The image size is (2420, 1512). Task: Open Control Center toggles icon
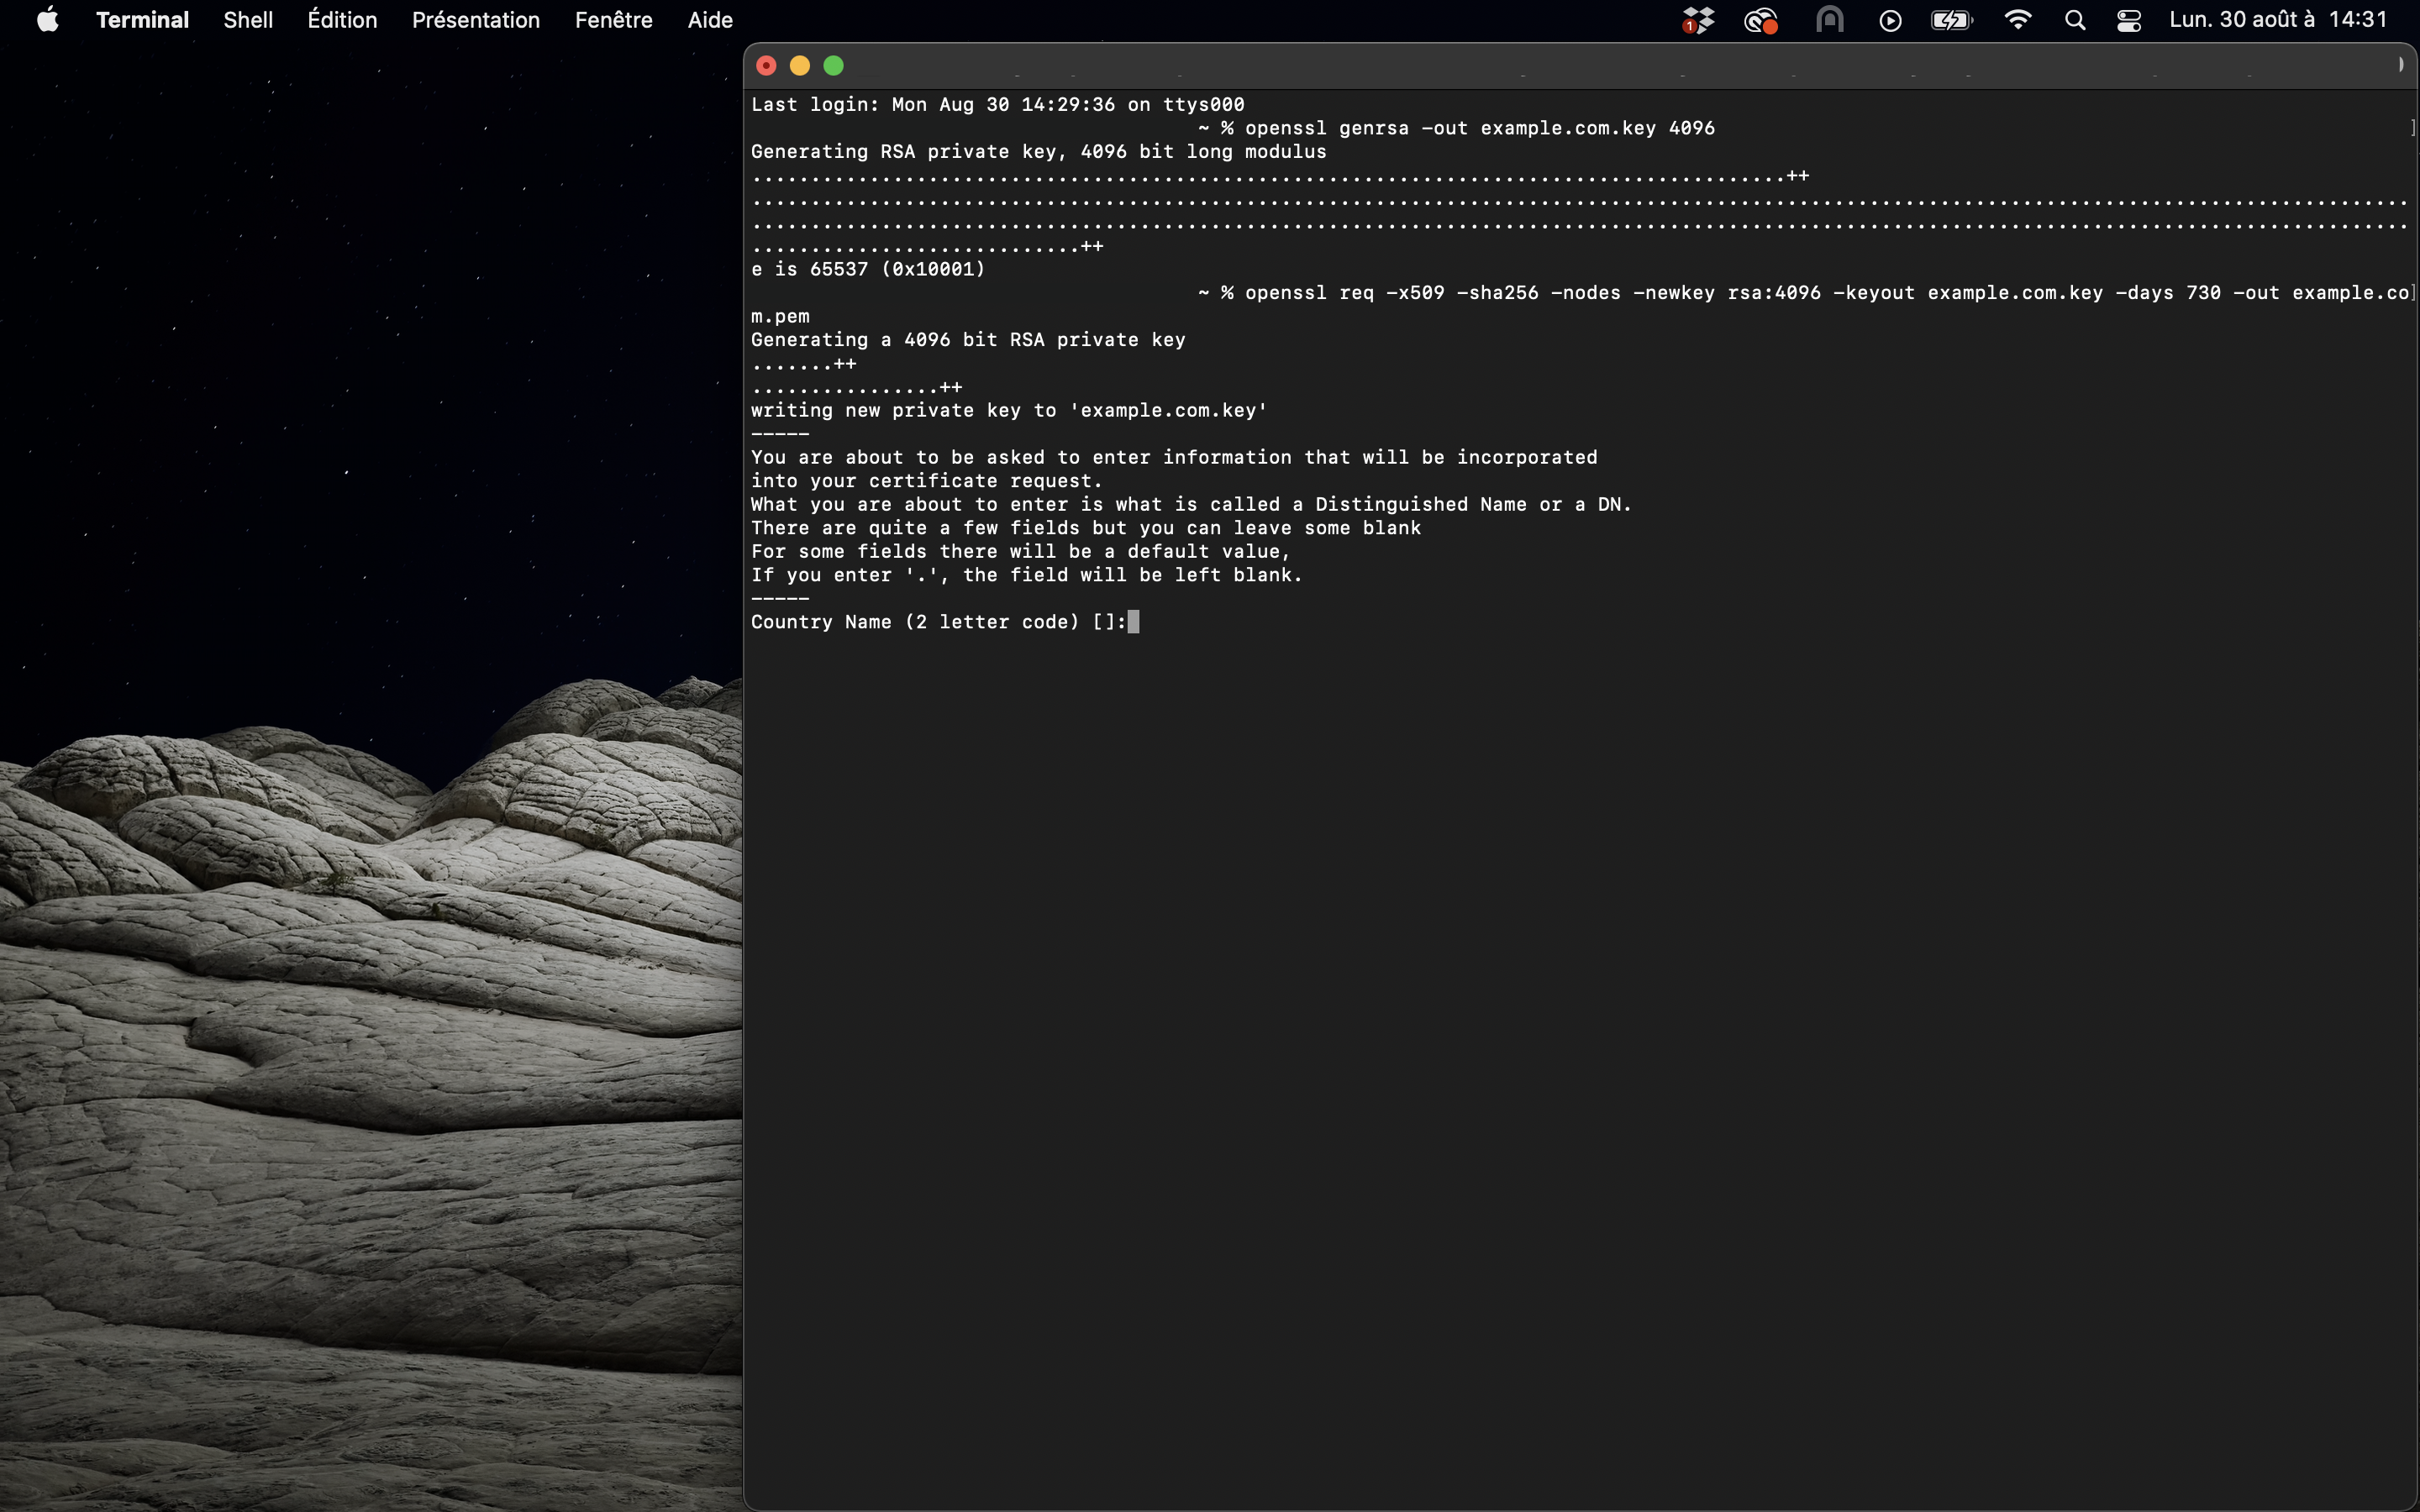[2129, 20]
